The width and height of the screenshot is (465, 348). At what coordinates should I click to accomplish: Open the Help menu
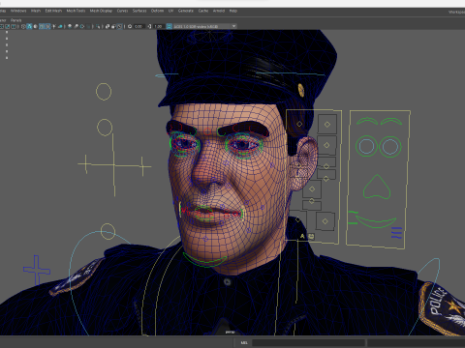coord(233,11)
